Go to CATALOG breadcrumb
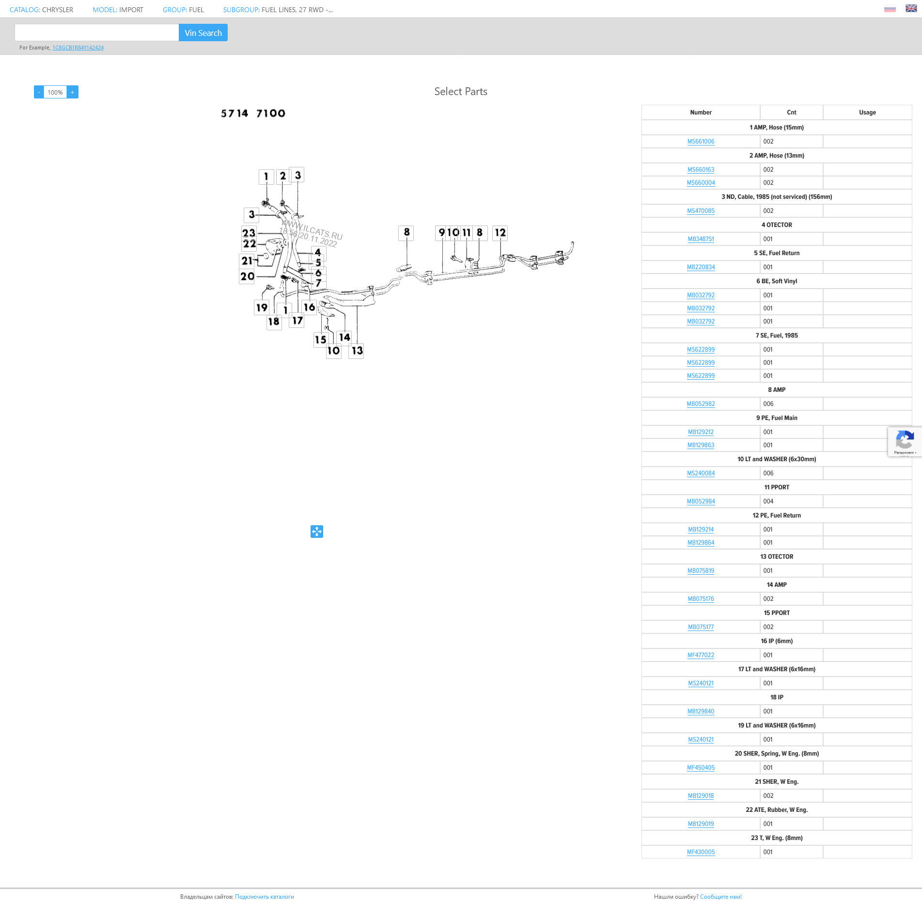This screenshot has height=905, width=922. point(25,10)
